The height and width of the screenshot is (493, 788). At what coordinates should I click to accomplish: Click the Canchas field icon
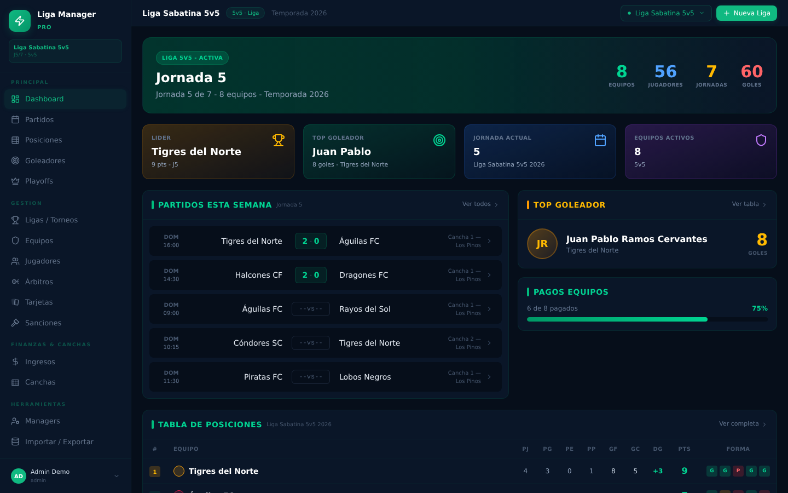(x=15, y=382)
